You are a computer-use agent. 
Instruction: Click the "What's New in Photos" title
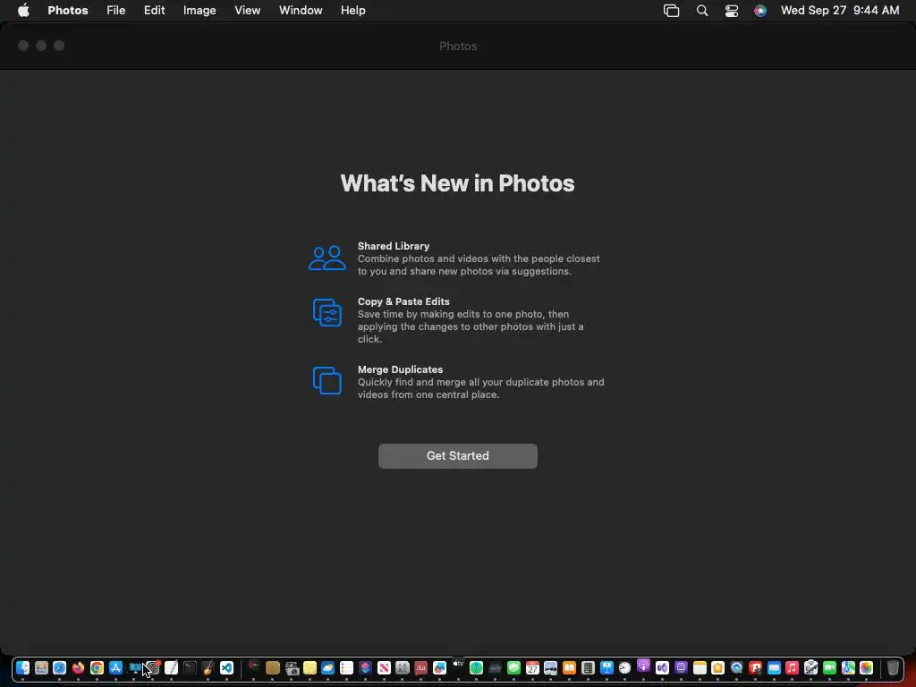click(457, 183)
